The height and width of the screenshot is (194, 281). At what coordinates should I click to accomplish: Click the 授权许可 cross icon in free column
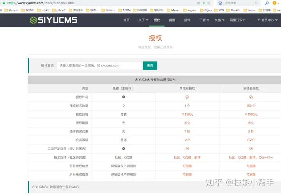tap(123, 97)
